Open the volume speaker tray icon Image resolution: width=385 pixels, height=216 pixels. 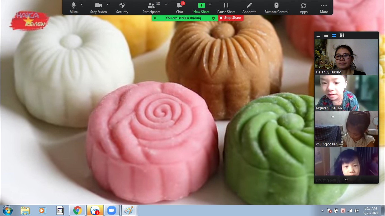357,211
